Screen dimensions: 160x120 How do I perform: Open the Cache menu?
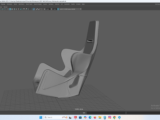click(x=73, y=4)
